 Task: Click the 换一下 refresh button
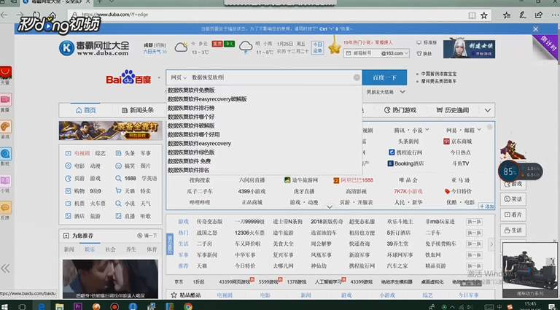coord(147,236)
